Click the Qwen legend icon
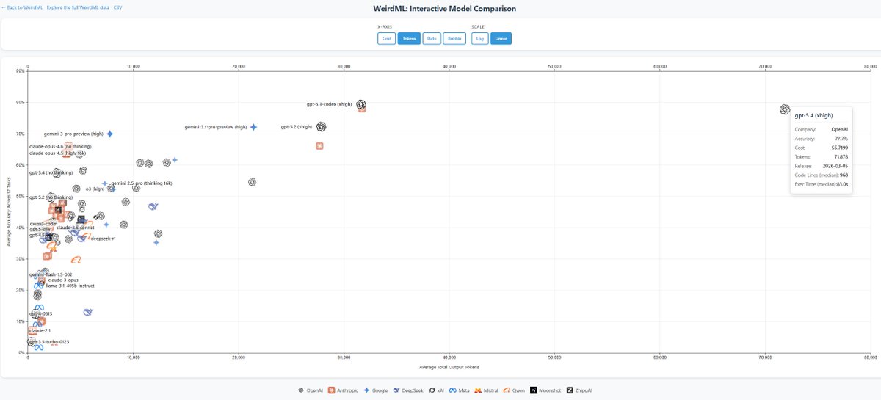Image resolution: width=881 pixels, height=400 pixels. pos(507,390)
